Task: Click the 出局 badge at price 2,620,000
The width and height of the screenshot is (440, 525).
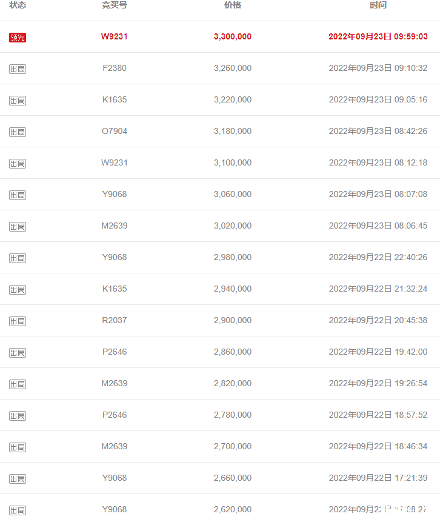Action: click(18, 510)
